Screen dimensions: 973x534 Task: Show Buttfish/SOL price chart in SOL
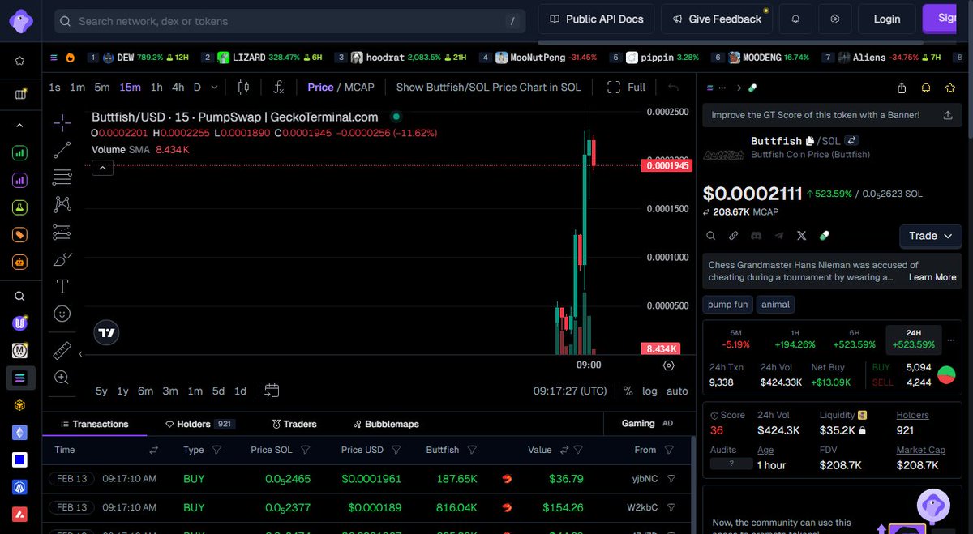point(488,87)
